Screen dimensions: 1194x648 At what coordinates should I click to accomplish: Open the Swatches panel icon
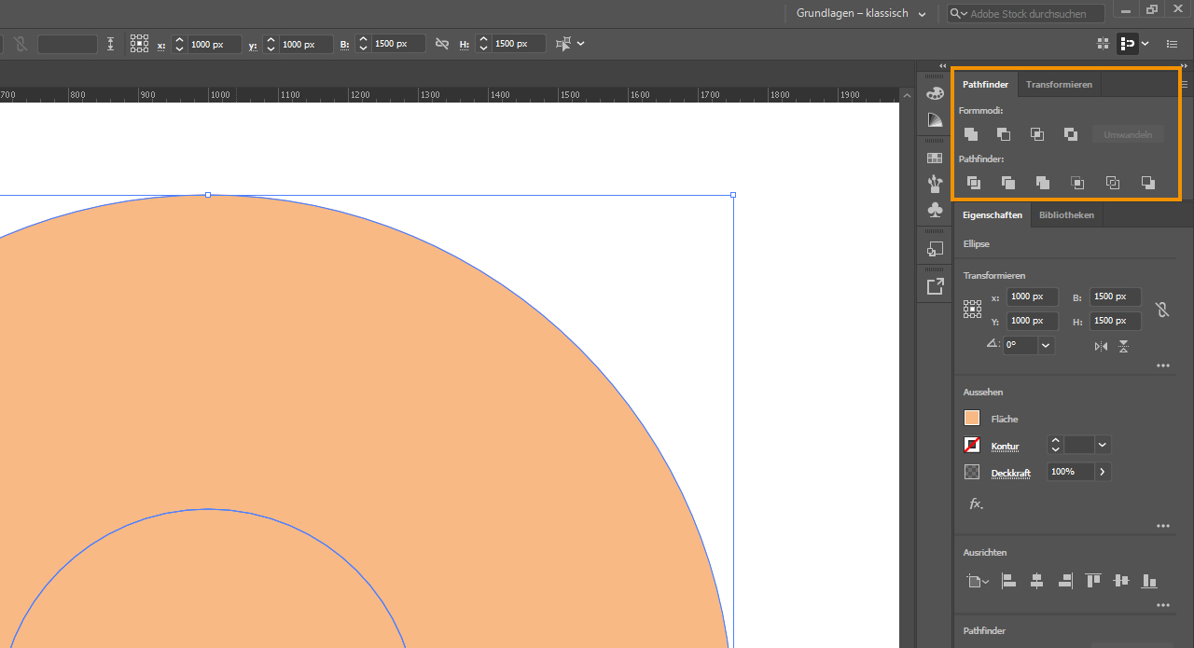935,159
